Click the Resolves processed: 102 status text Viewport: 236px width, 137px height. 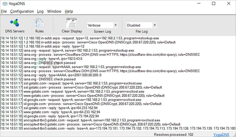point(174,134)
